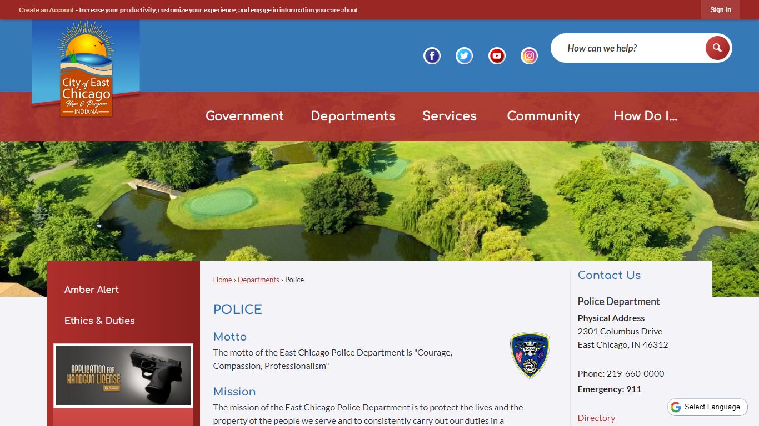This screenshot has height=426, width=759.
Task: Click the red search magnifier button
Action: (x=717, y=48)
